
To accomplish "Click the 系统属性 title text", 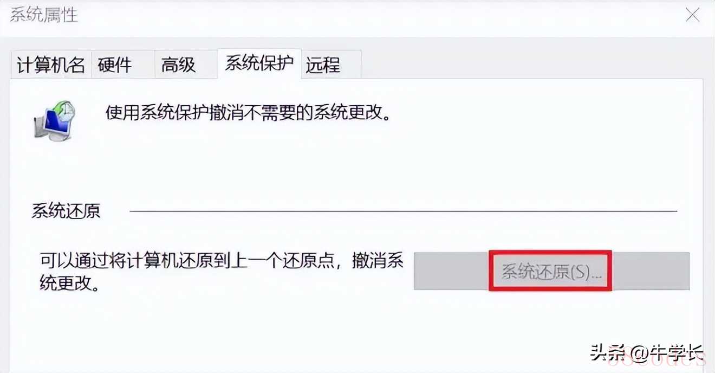I will (x=44, y=15).
